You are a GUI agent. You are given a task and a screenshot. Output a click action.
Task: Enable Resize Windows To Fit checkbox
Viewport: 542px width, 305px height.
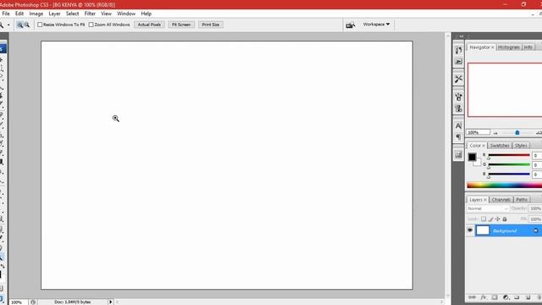(40, 25)
